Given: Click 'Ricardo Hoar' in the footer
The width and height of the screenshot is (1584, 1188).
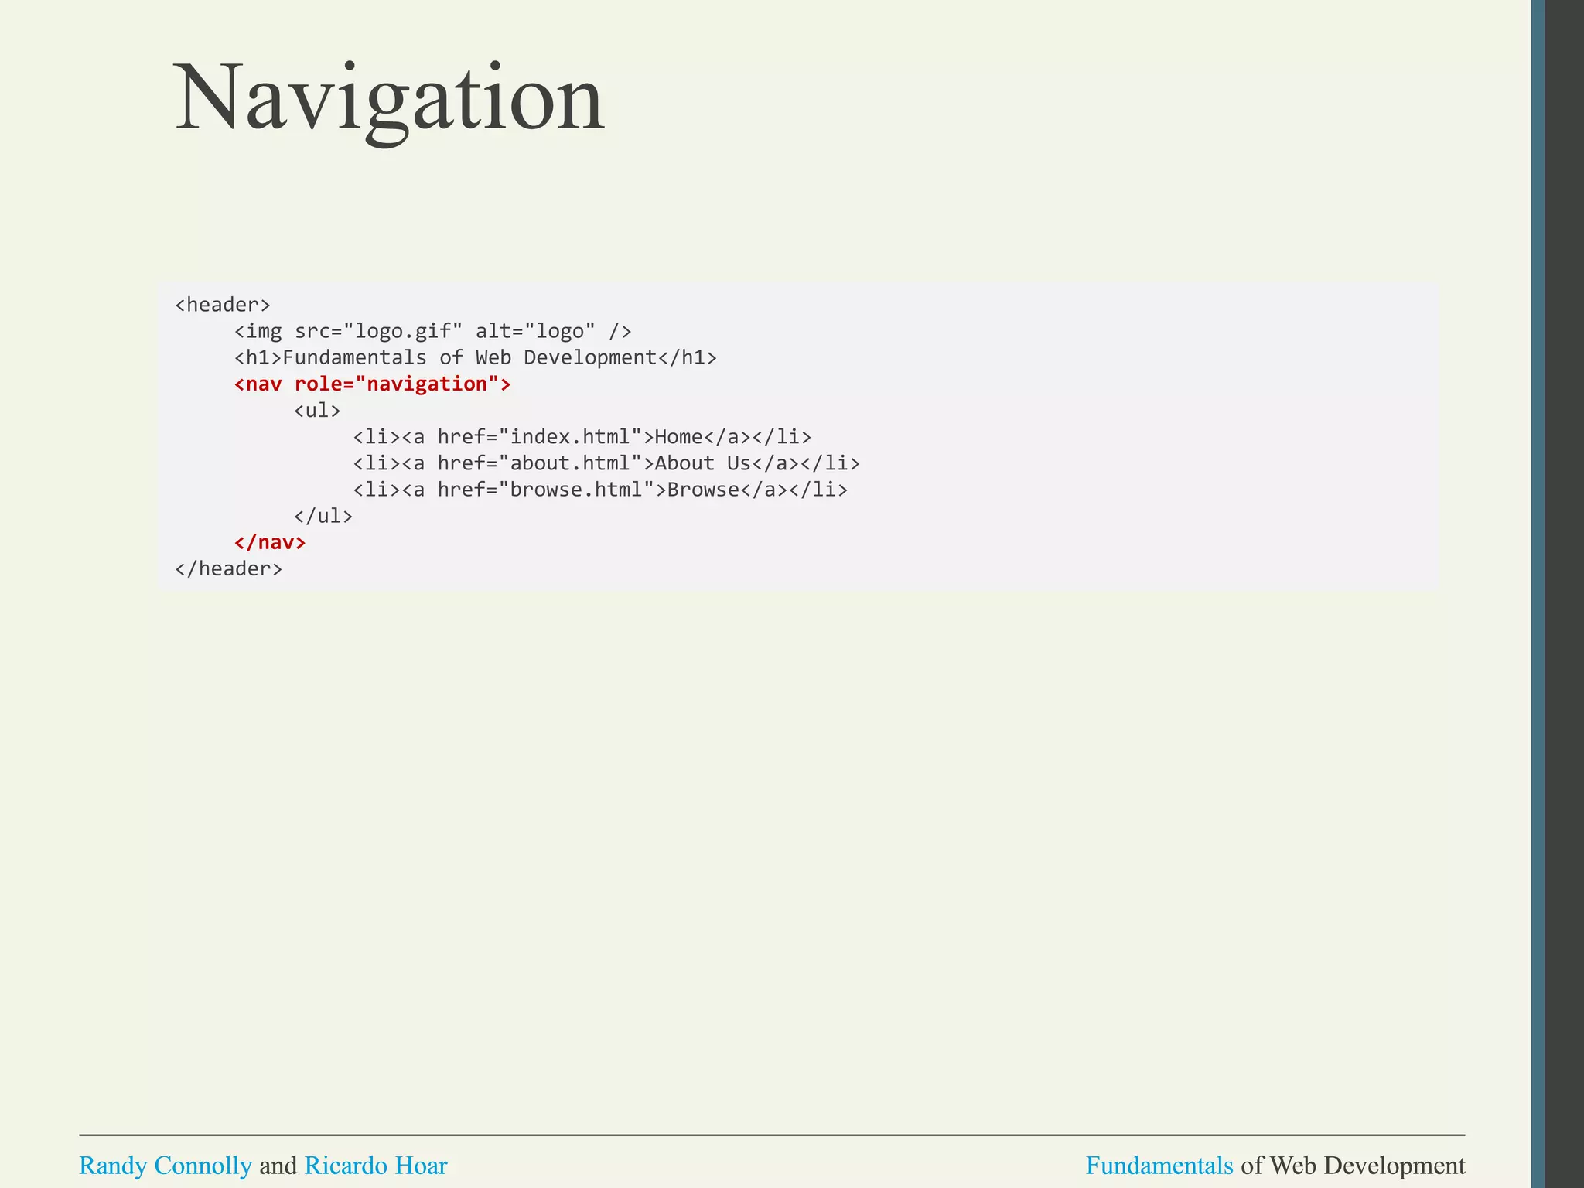Looking at the screenshot, I should [376, 1166].
